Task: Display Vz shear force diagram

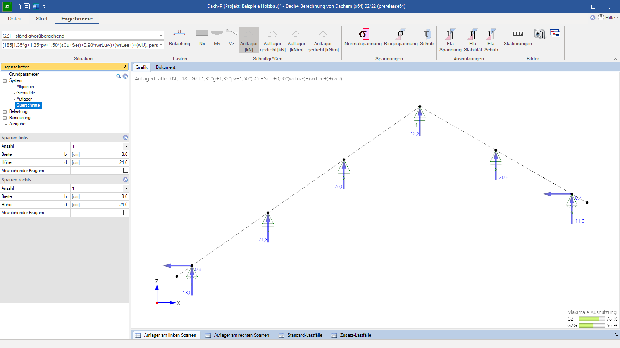Action: coord(231,38)
